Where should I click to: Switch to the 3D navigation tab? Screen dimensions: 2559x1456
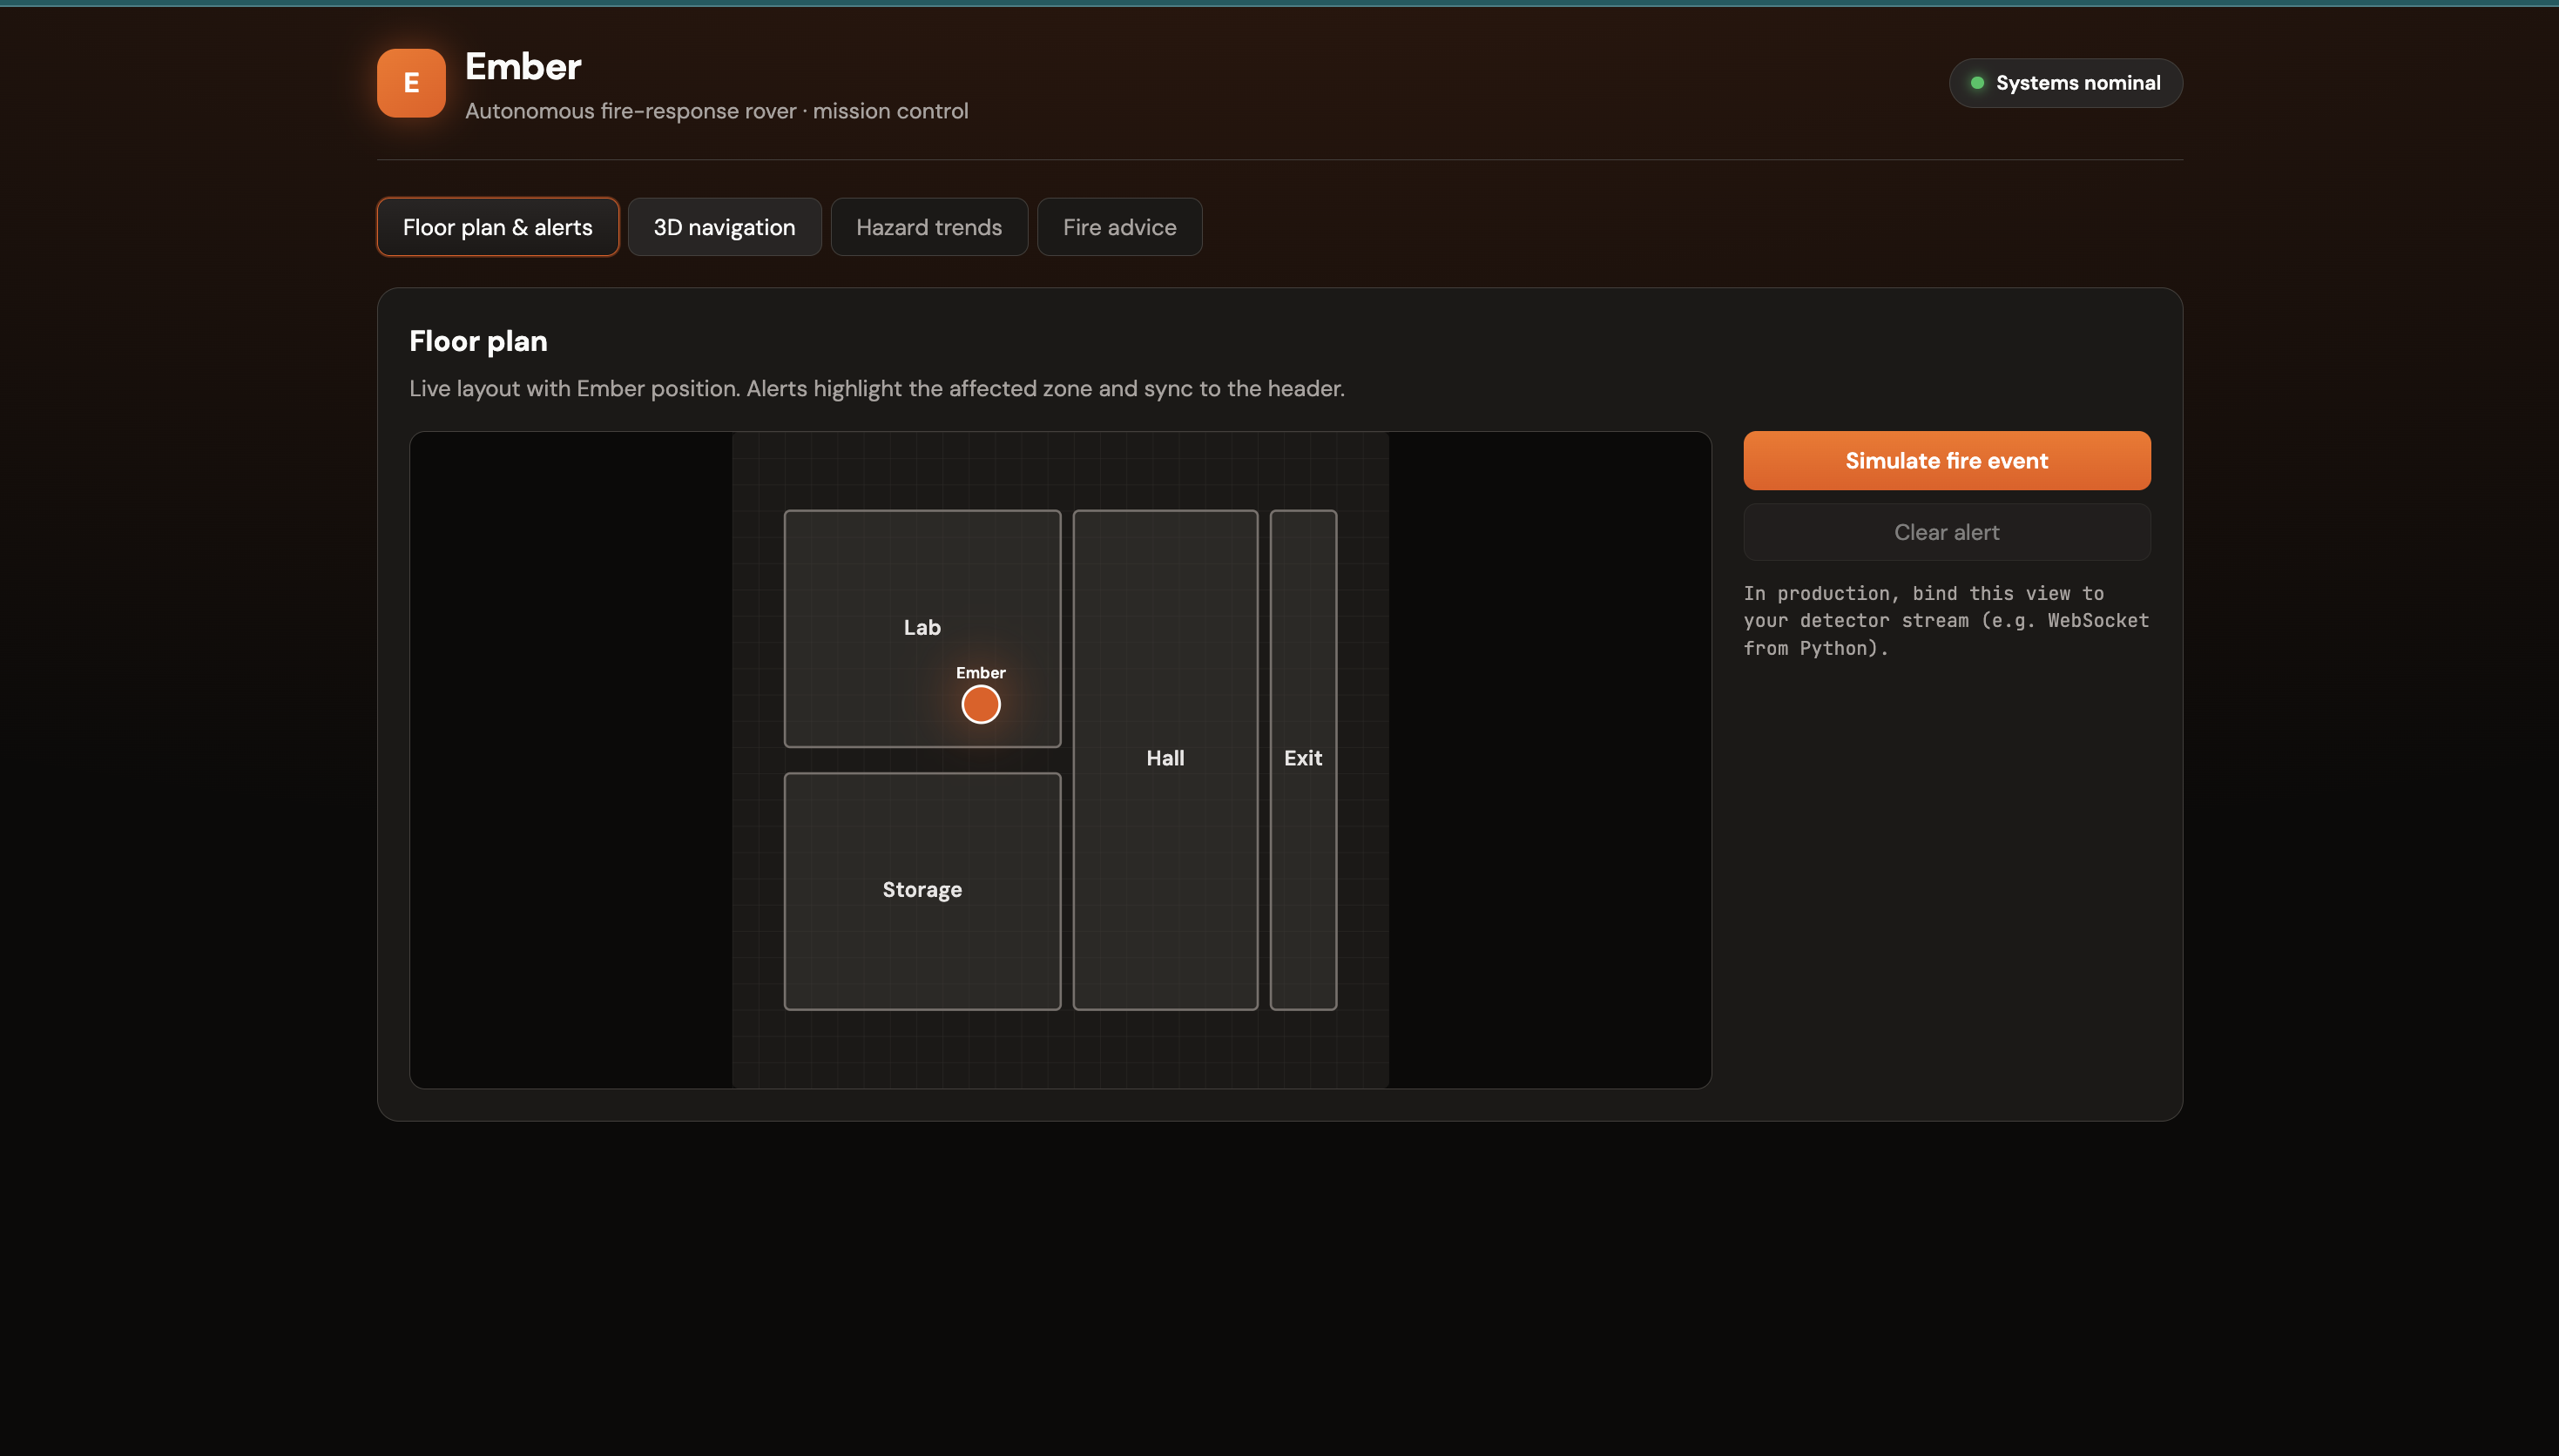(724, 227)
